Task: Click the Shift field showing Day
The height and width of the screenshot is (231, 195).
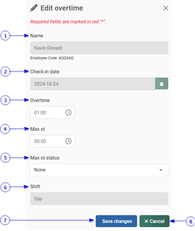Action: pos(99,199)
